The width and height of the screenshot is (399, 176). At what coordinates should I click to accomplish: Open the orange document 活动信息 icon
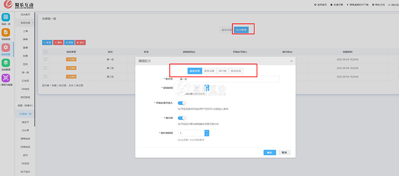[6, 32]
